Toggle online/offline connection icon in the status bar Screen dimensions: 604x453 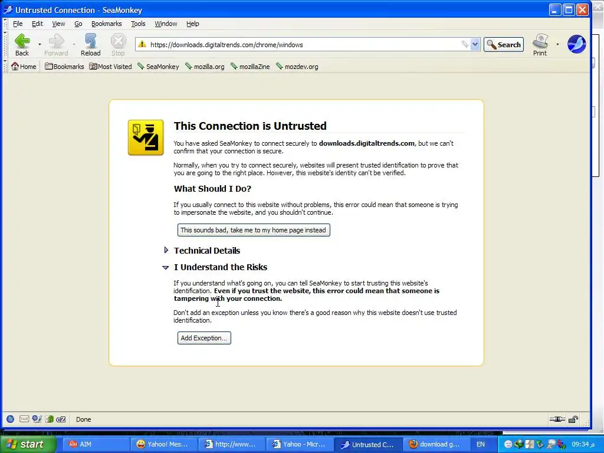pos(557,419)
